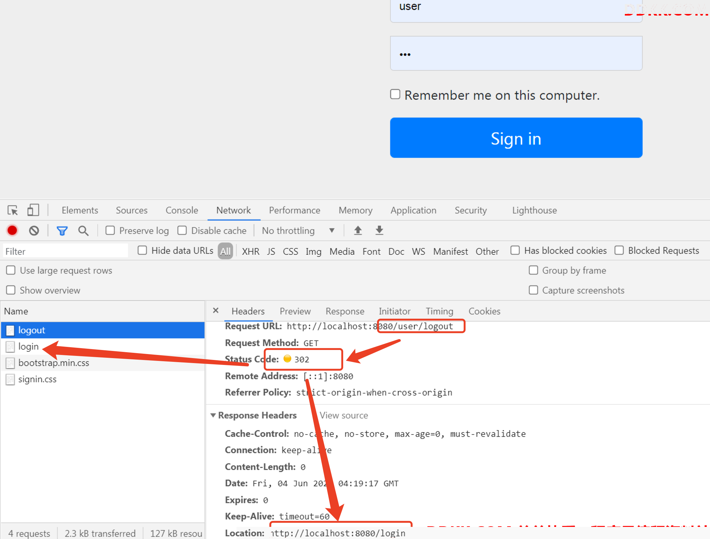This screenshot has height=539, width=710.
Task: Select the login request in the list
Action: [x=28, y=346]
